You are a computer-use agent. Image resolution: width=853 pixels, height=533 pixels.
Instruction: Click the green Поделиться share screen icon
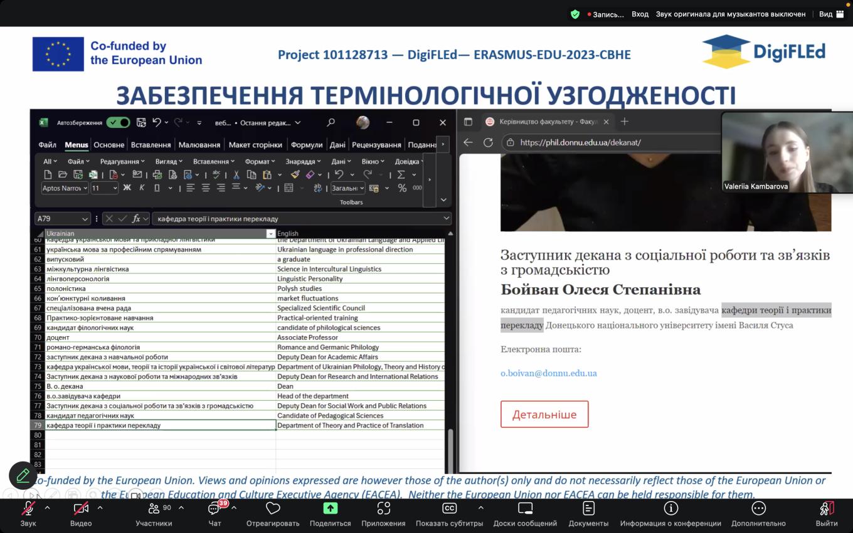point(330,509)
